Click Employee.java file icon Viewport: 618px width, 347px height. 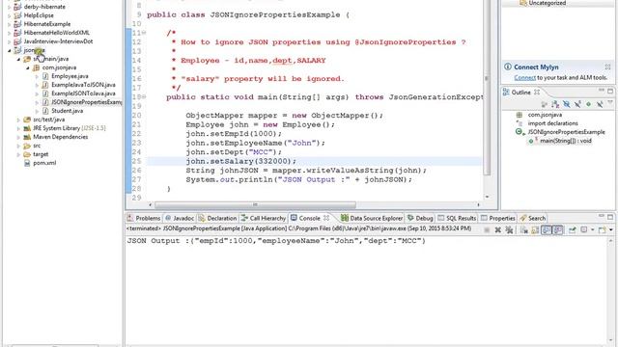pyautogui.click(x=45, y=76)
